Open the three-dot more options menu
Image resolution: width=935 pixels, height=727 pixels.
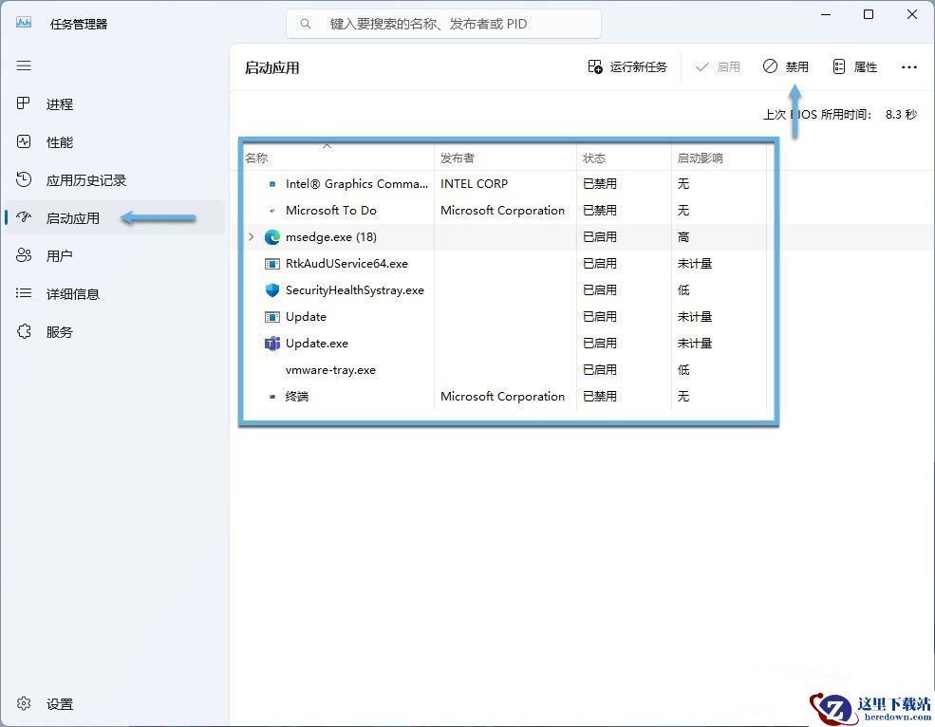(908, 66)
